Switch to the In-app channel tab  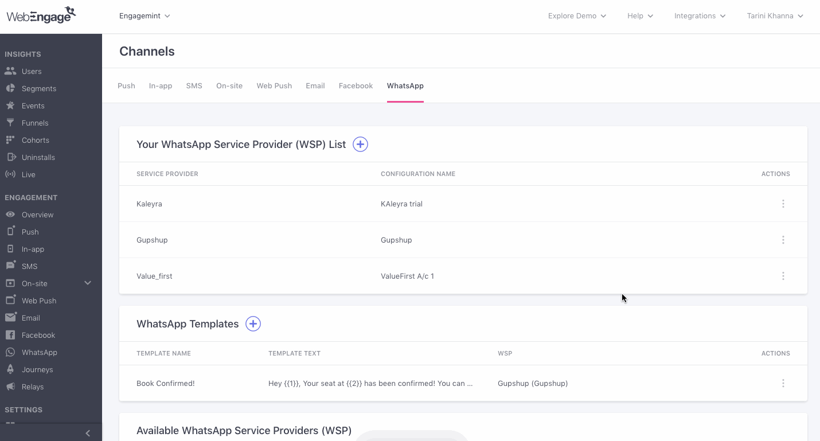(x=161, y=86)
